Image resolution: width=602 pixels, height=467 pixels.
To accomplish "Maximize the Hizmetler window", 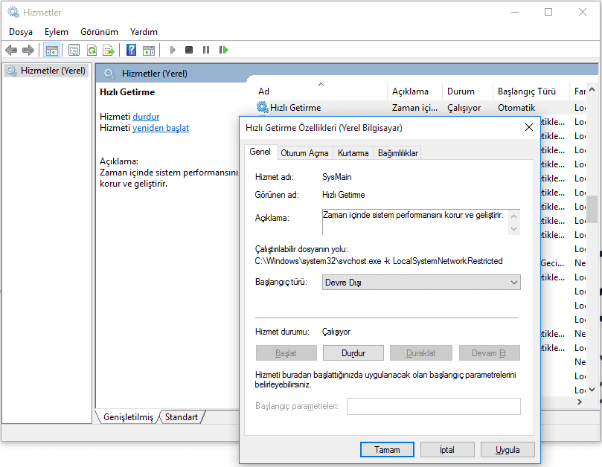I will (x=548, y=12).
